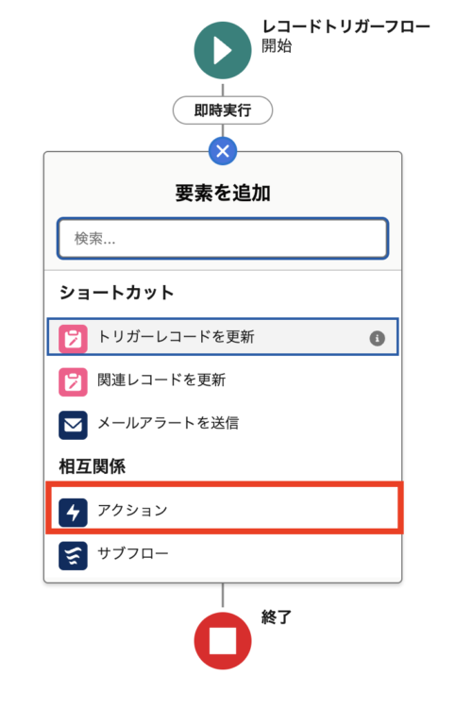
Task: Click the ショートカット section heading
Action: point(116,293)
